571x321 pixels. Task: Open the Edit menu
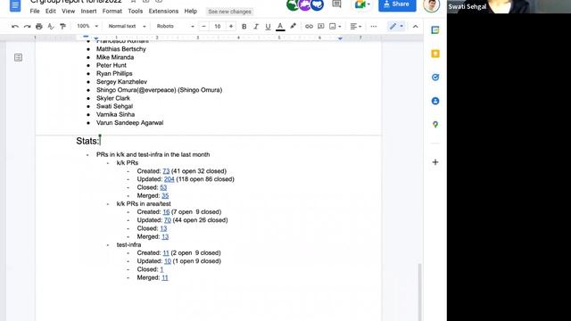(50, 12)
